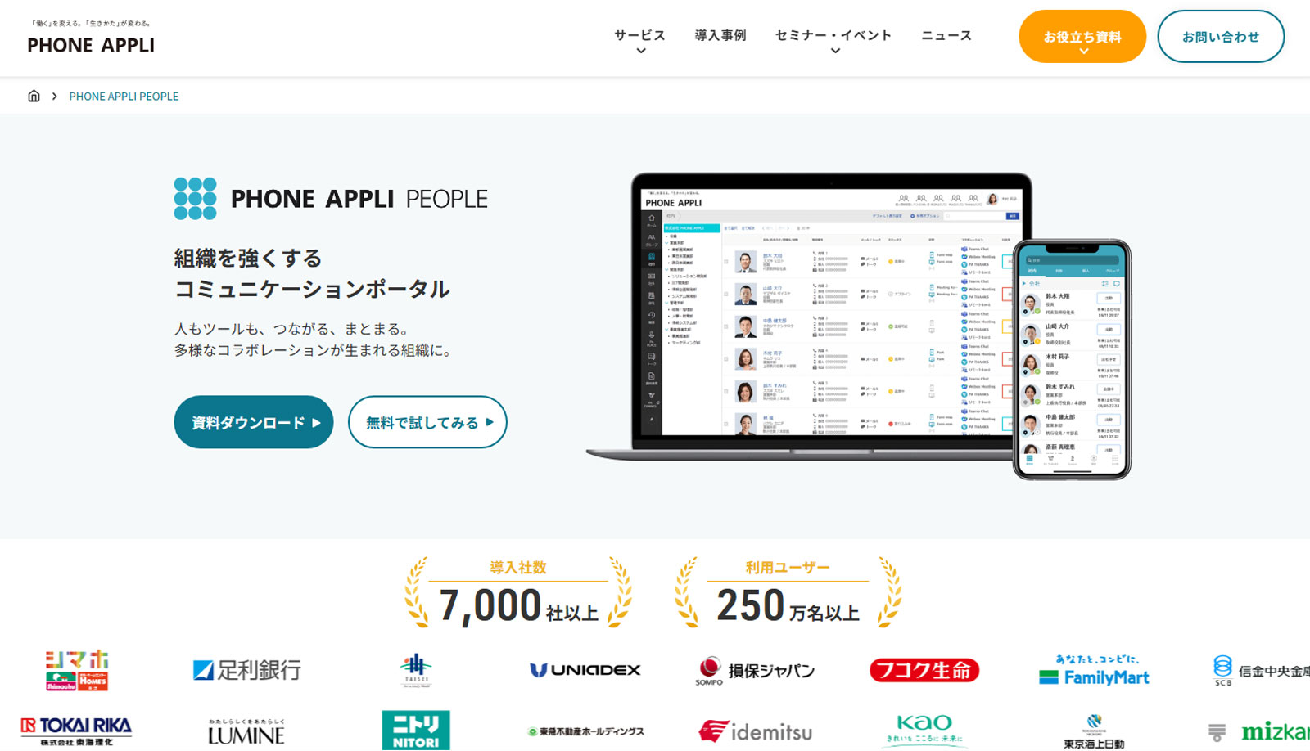
Task: Select the トーク icon in the sidebar
Action: (x=651, y=357)
